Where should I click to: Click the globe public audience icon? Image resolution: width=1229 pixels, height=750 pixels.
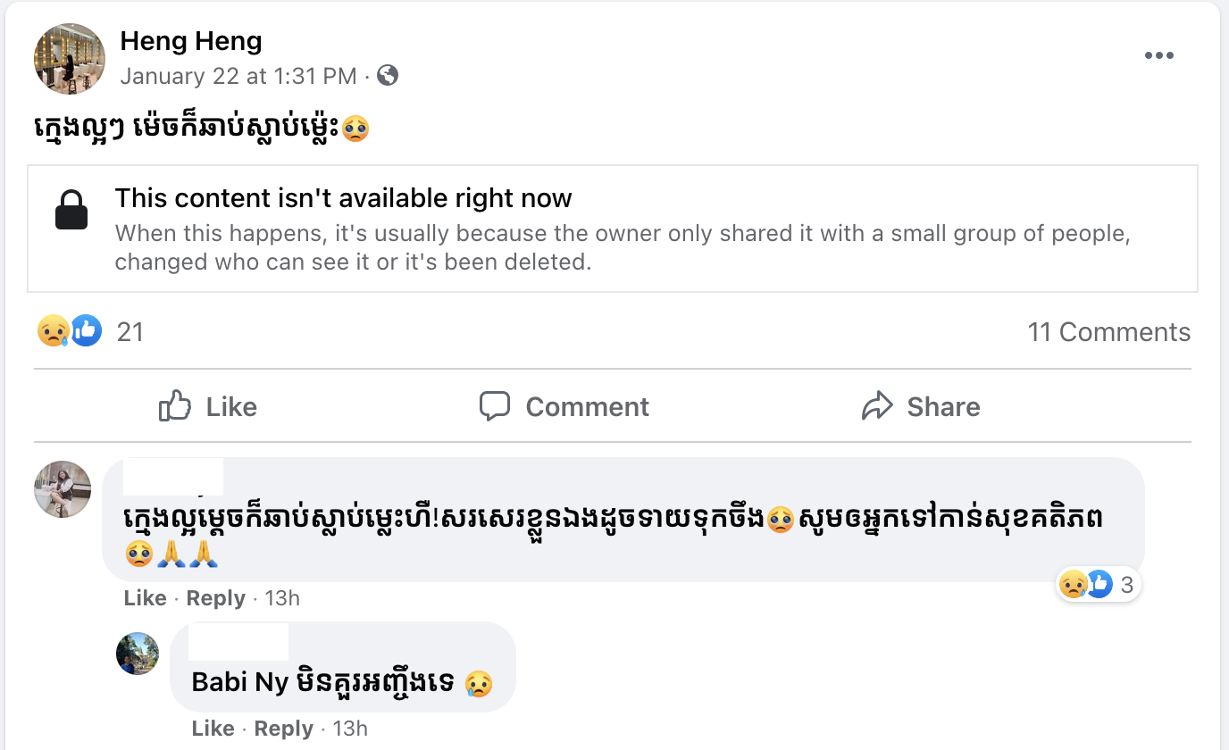[x=388, y=76]
